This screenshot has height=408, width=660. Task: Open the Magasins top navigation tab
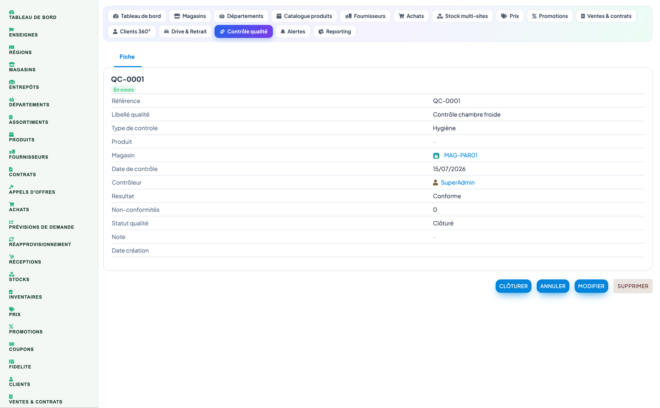pyautogui.click(x=190, y=16)
